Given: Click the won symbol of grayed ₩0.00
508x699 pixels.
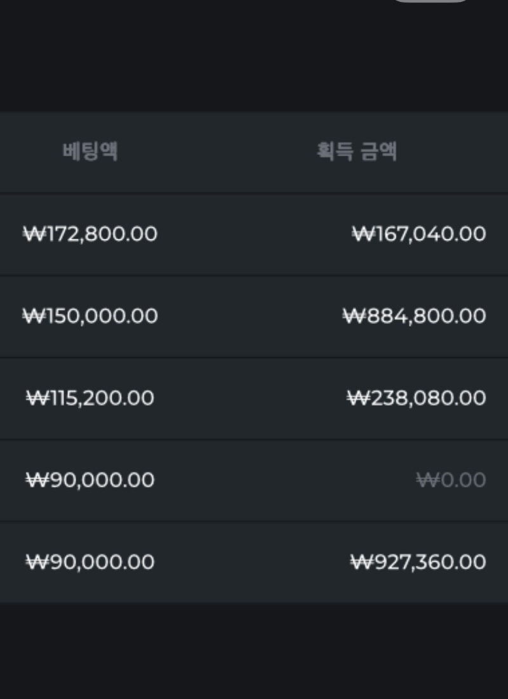Looking at the screenshot, I should [x=425, y=480].
